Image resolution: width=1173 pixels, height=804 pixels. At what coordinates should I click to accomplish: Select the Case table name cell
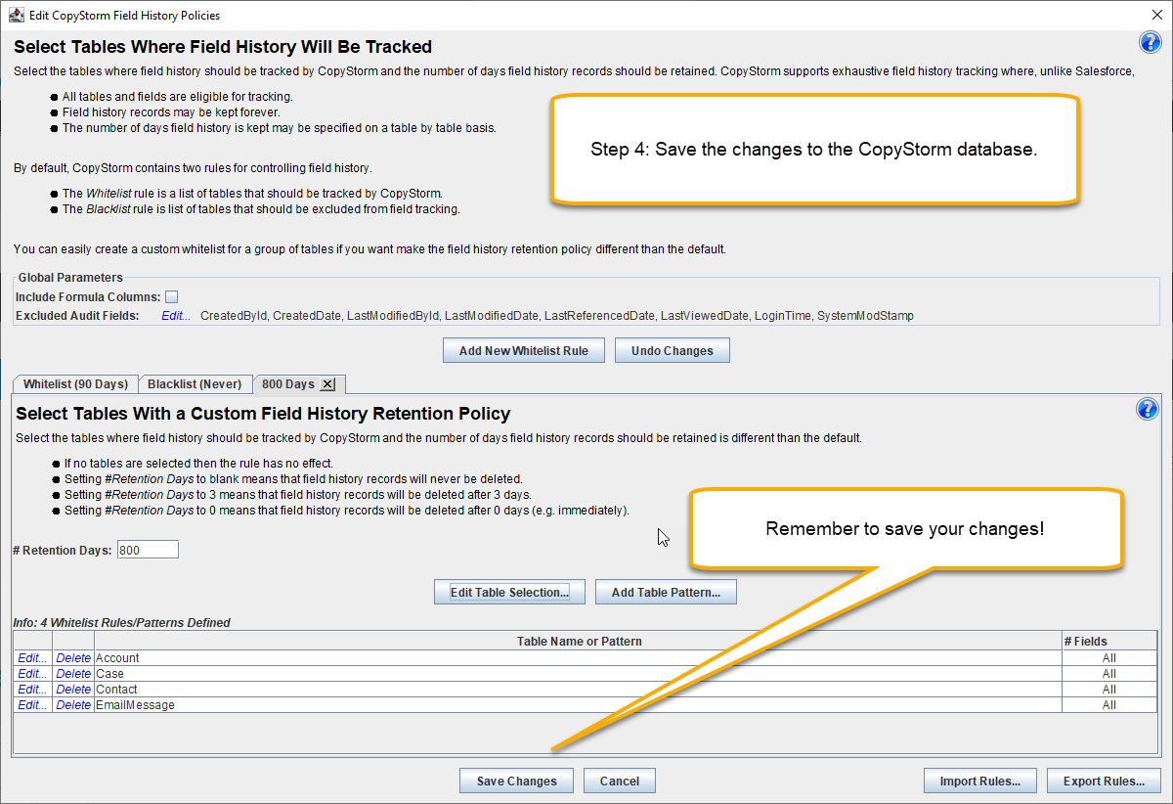click(578, 674)
